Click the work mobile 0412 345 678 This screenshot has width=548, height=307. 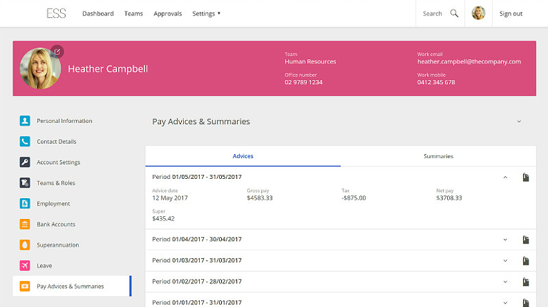coord(436,82)
